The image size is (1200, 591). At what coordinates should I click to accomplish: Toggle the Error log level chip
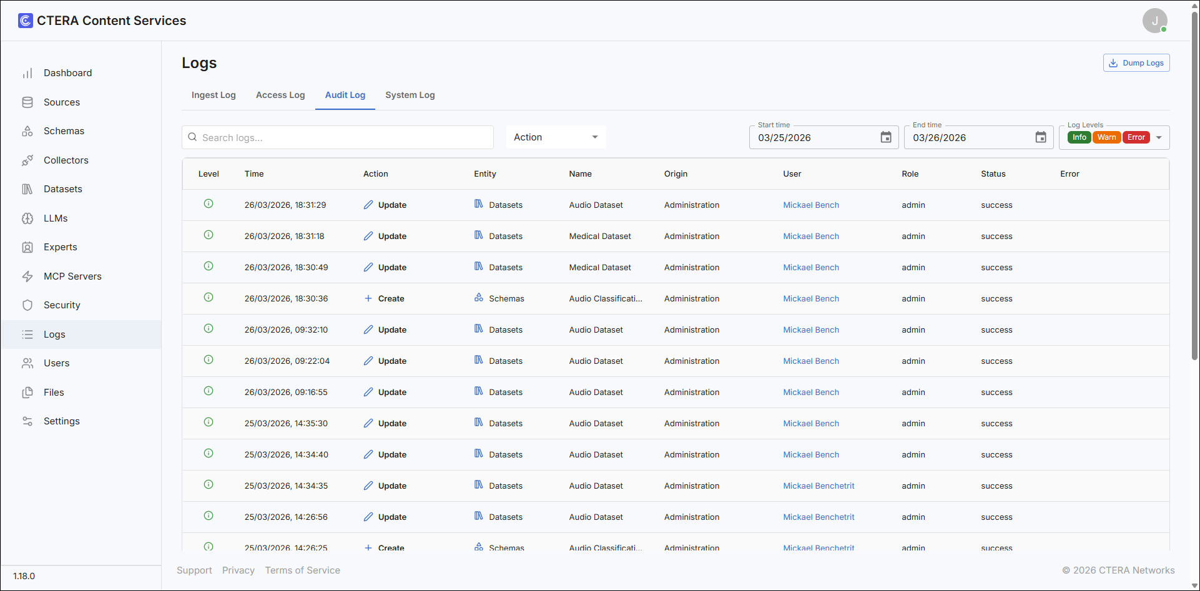1136,137
